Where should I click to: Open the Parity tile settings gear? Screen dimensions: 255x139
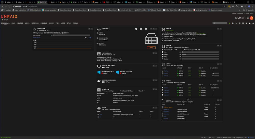[x=218, y=29]
